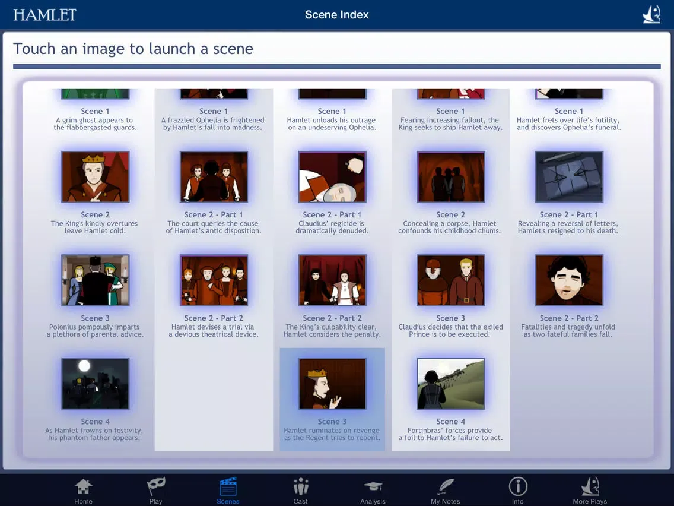This screenshot has width=674, height=506.
Task: Click 'Claudius decides that the exiled' caption
Action: (x=450, y=330)
